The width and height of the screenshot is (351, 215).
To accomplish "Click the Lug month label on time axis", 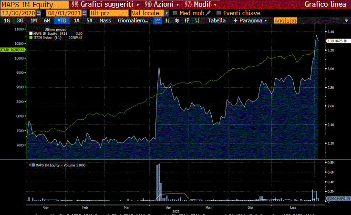I will (x=293, y=208).
